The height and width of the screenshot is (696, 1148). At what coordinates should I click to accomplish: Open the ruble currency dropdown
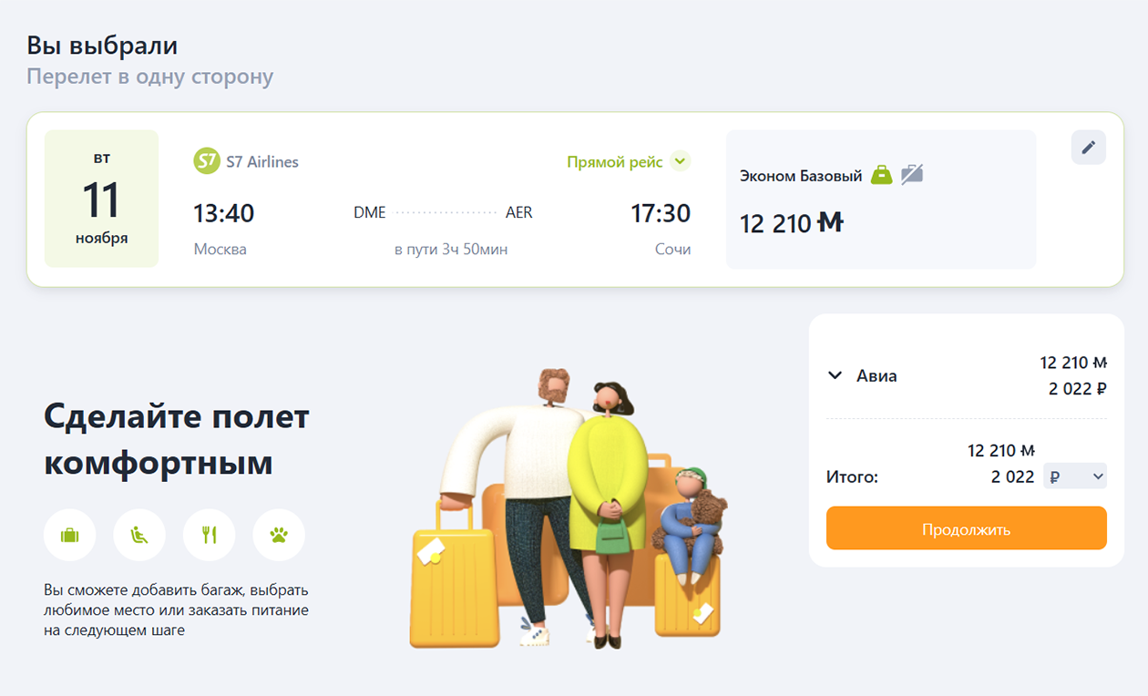1075,476
